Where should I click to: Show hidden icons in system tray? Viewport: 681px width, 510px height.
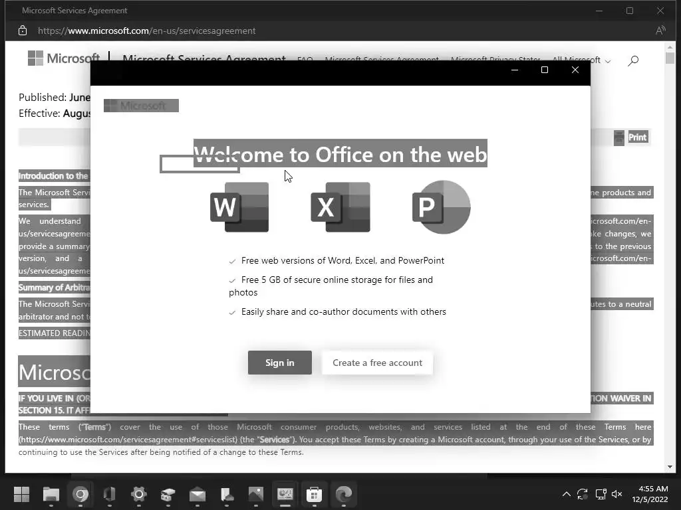pos(567,494)
